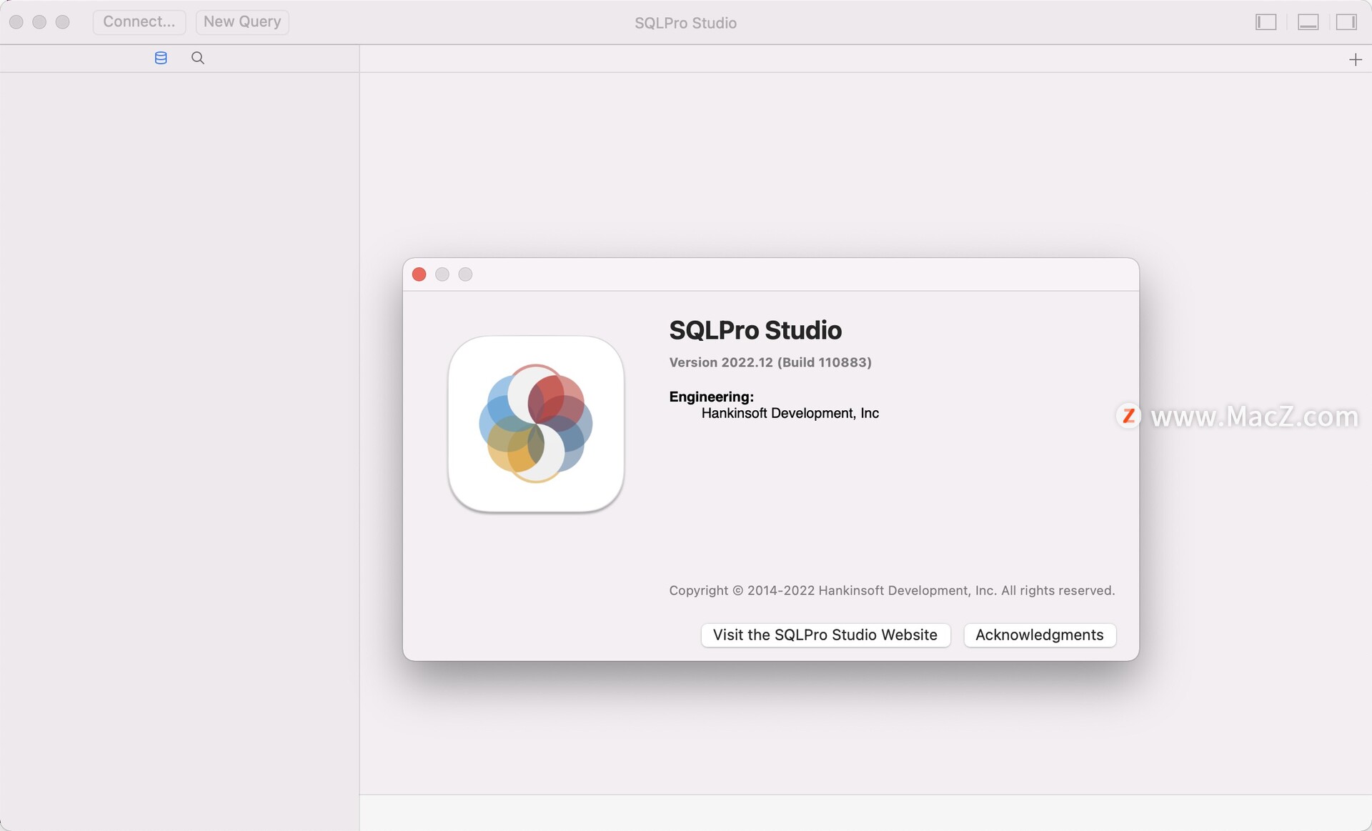Screen dimensions: 1372x831
Task: Click the SQLPro Studio window title
Action: click(685, 23)
